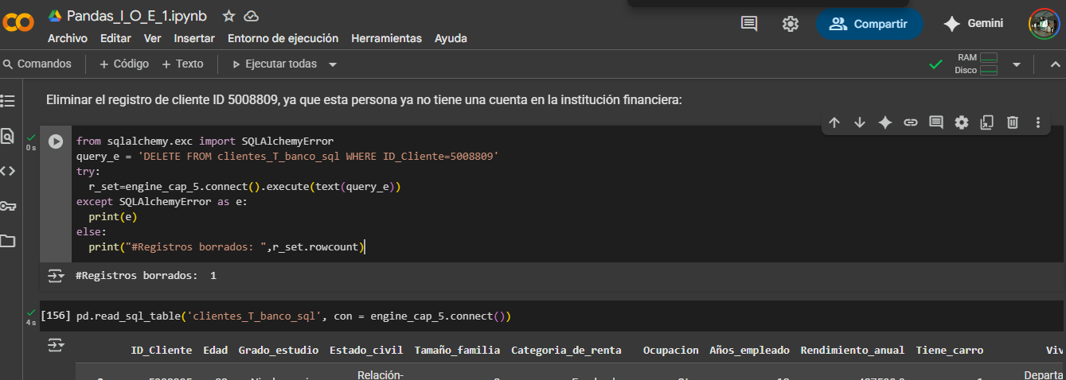
Task: Add a new Texto cell
Action: pyautogui.click(x=182, y=64)
